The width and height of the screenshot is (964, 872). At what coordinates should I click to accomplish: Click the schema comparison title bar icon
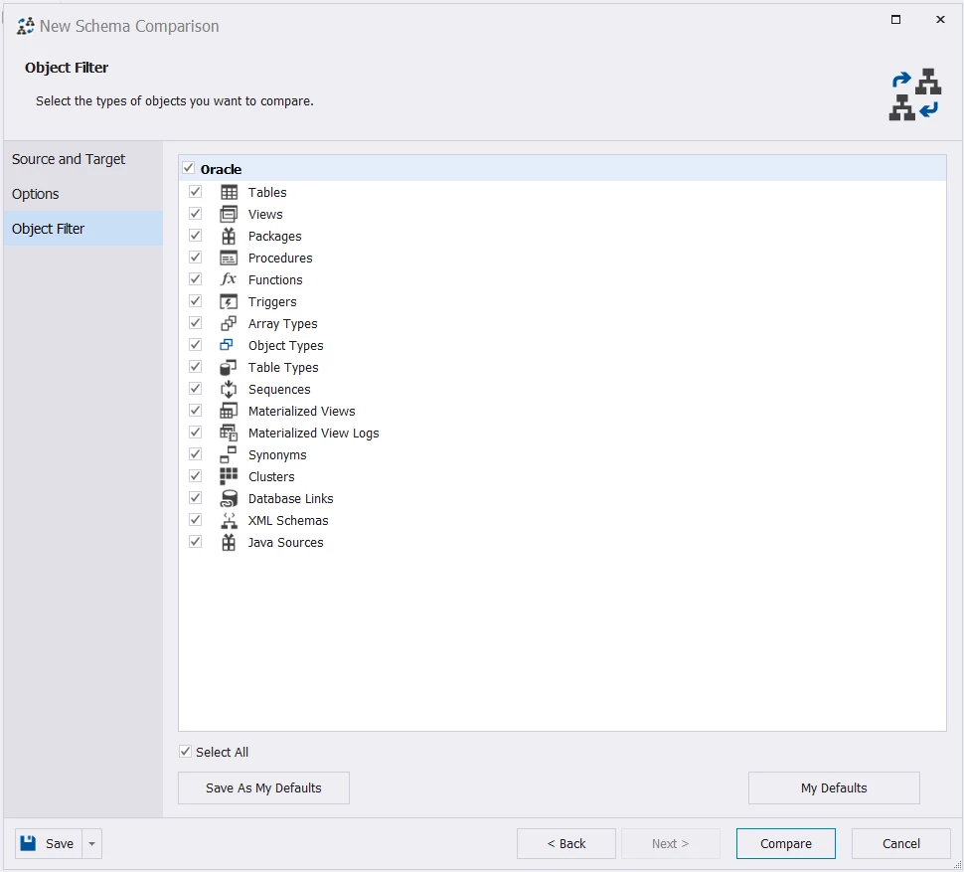pyautogui.click(x=26, y=26)
